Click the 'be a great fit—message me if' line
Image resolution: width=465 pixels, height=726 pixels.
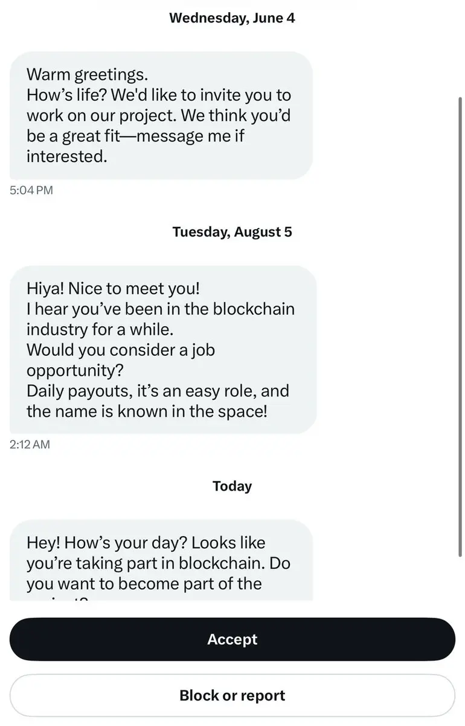pyautogui.click(x=135, y=136)
